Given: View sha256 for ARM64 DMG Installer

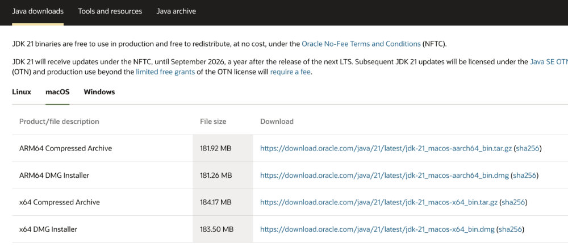Looking at the screenshot, I should 525,175.
